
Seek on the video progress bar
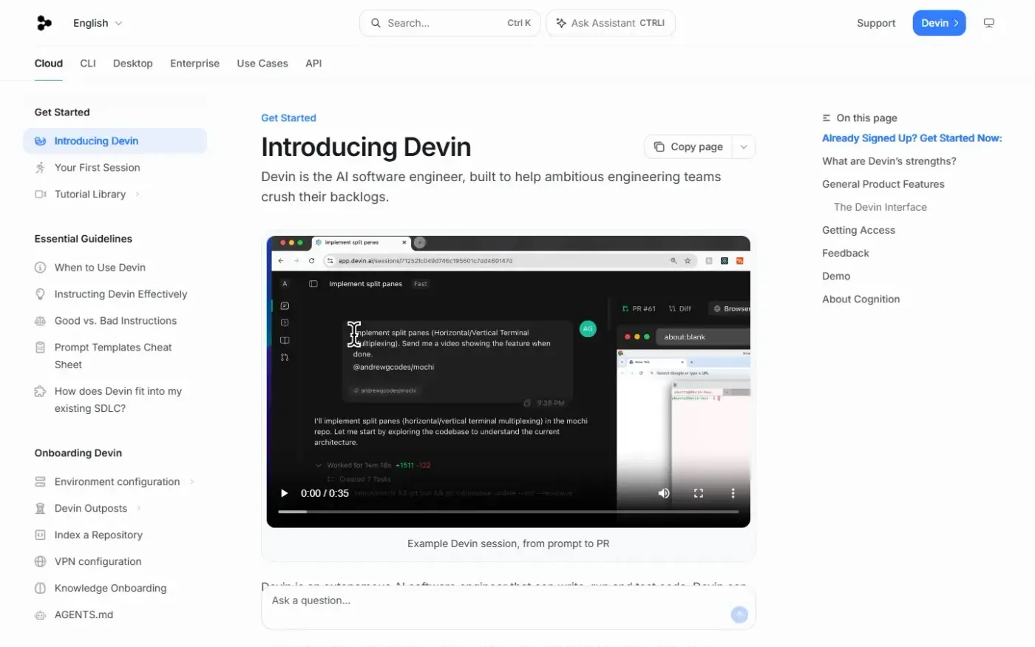tap(508, 512)
